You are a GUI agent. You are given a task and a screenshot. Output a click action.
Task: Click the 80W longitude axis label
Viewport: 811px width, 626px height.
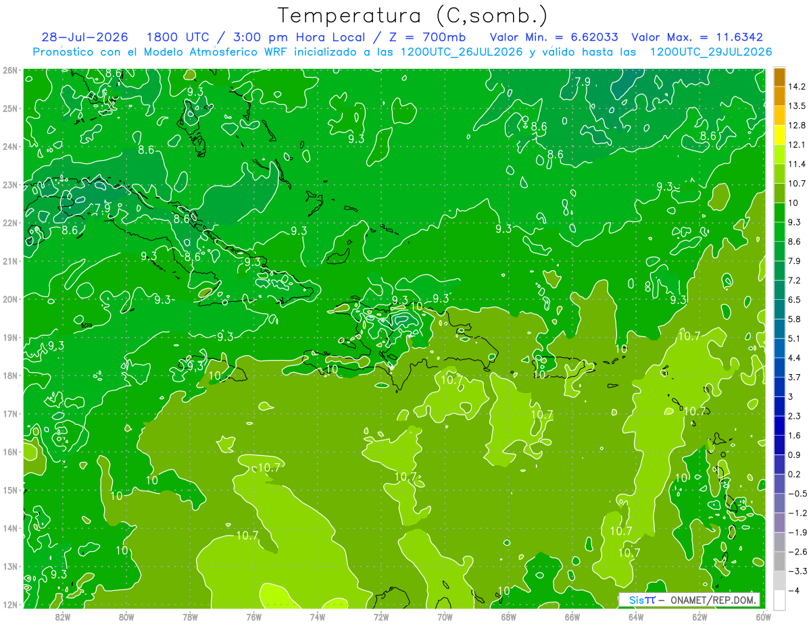[x=126, y=617]
